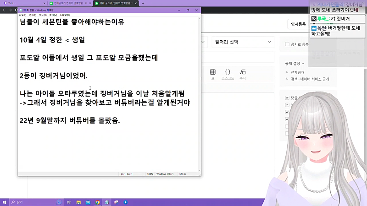Insert a 수식 formula

243,74
